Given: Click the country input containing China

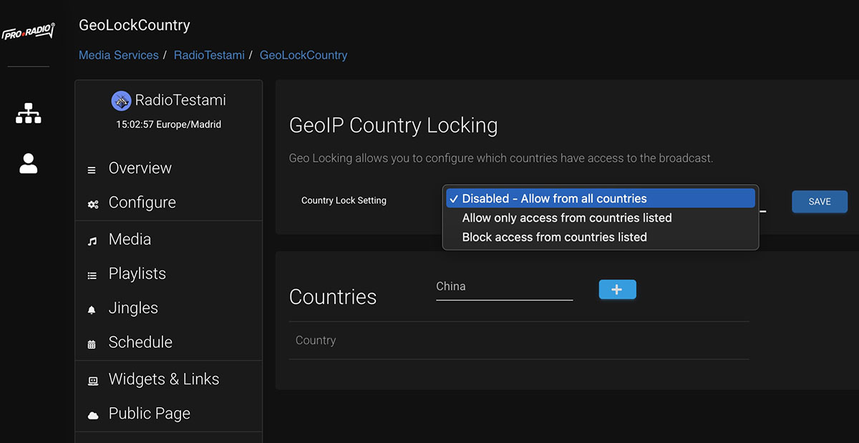Looking at the screenshot, I should click(504, 286).
